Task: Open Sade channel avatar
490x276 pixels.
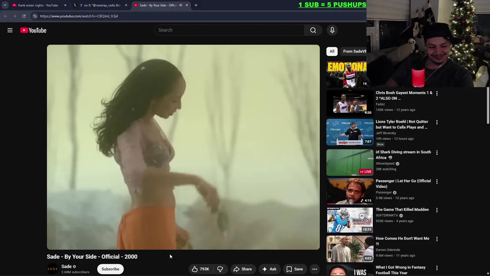Action: [x=52, y=269]
